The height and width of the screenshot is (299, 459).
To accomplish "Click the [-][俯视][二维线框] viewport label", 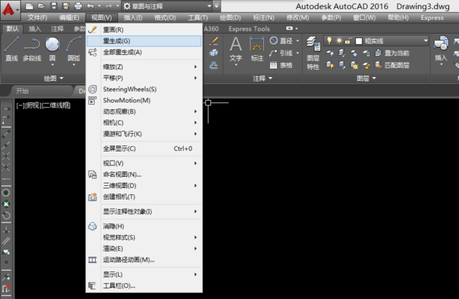I will point(44,106).
